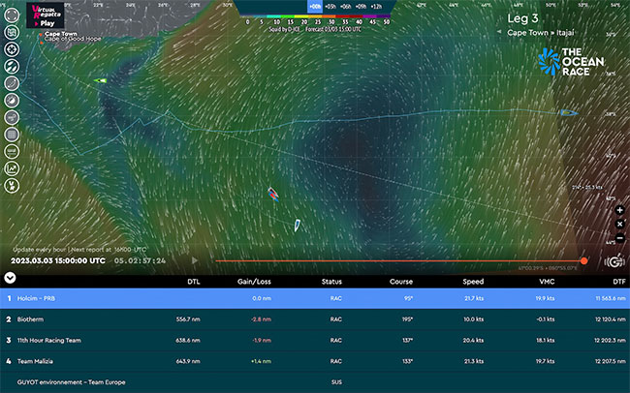Collapse leaderboard with the chevron-down button
The height and width of the screenshot is (393, 630).
(x=10, y=278)
